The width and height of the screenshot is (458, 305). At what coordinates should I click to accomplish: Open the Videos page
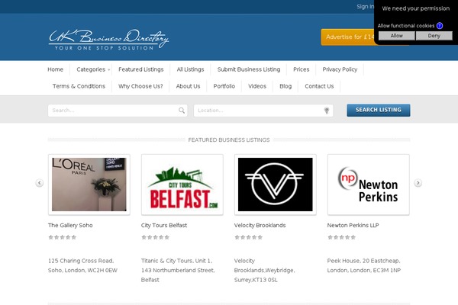(x=257, y=86)
